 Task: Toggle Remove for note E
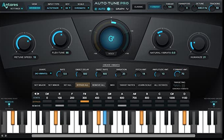click(x=59, y=106)
